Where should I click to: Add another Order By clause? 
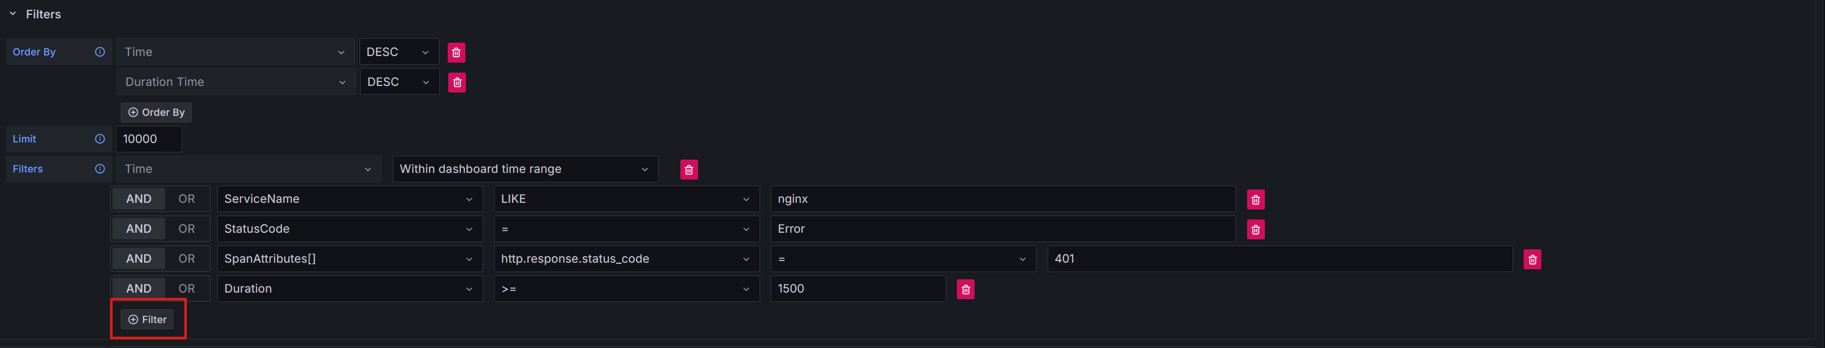(156, 112)
